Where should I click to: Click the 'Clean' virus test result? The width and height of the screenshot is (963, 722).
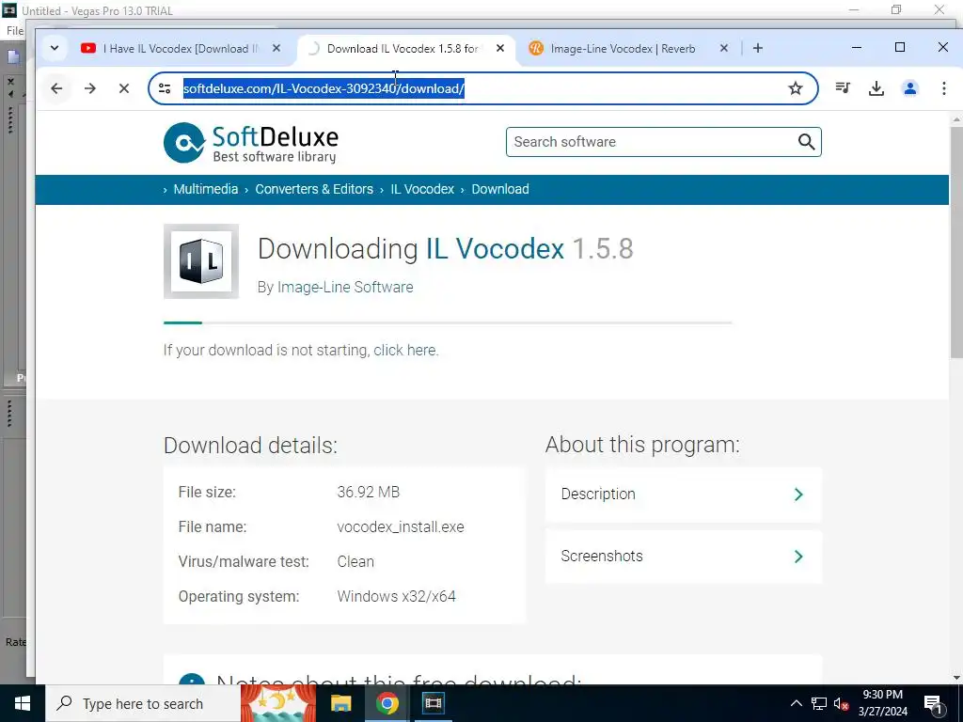pyautogui.click(x=355, y=562)
